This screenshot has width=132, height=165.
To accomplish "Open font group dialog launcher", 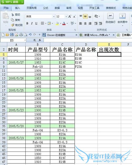I will (x=75, y=30).
